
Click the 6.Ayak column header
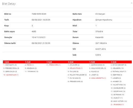tap(114, 62)
